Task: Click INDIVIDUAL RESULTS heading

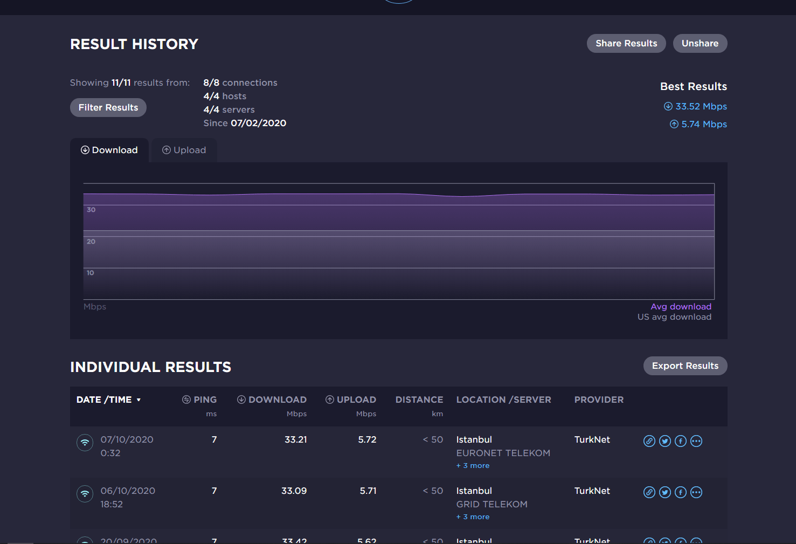Action: pyautogui.click(x=151, y=367)
